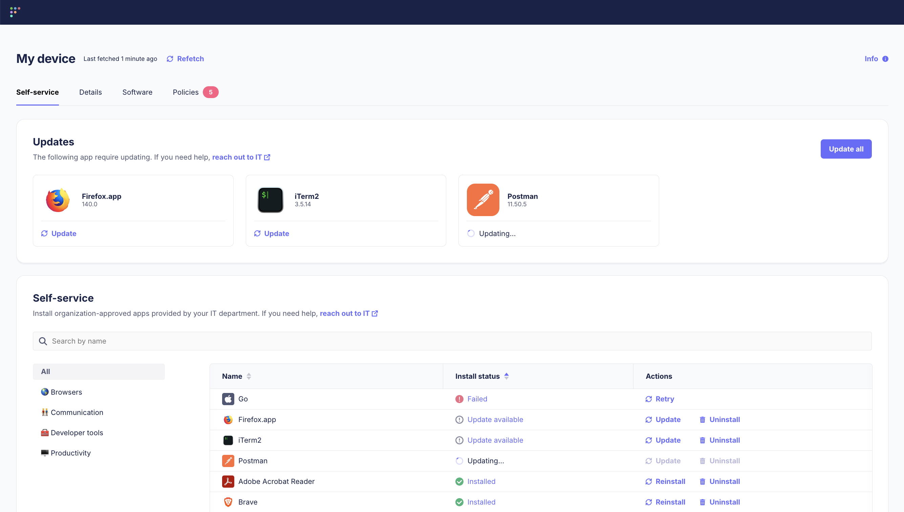Click Update in the iTerm2 card
The height and width of the screenshot is (512, 904).
tap(272, 233)
